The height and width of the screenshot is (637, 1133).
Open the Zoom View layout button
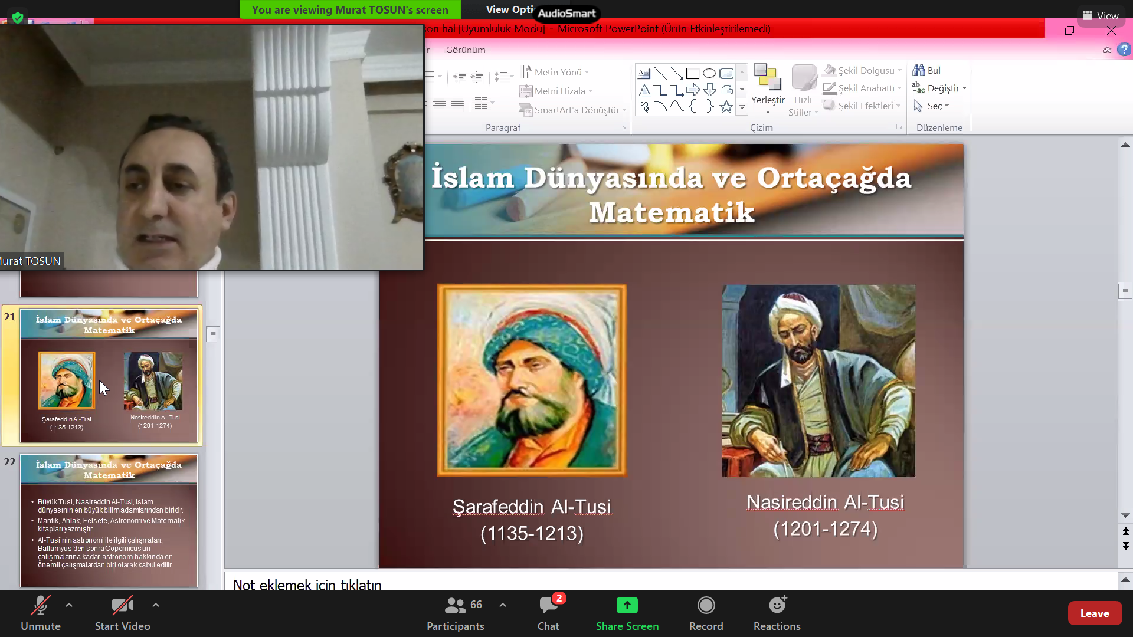point(1101,15)
